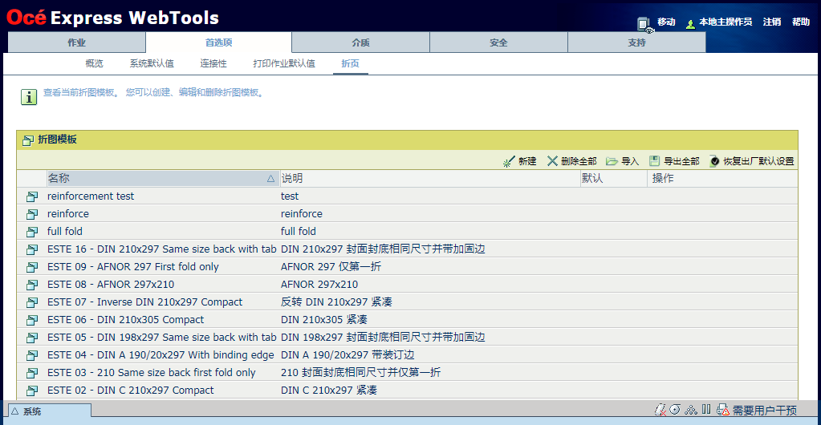This screenshot has height=425, width=821.
Task: Click the 导入 folder icon
Action: 612,161
